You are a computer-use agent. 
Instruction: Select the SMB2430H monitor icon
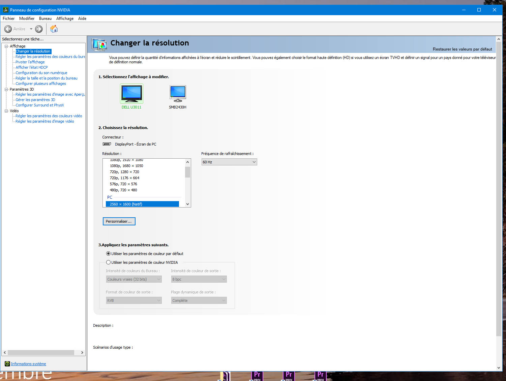178,93
